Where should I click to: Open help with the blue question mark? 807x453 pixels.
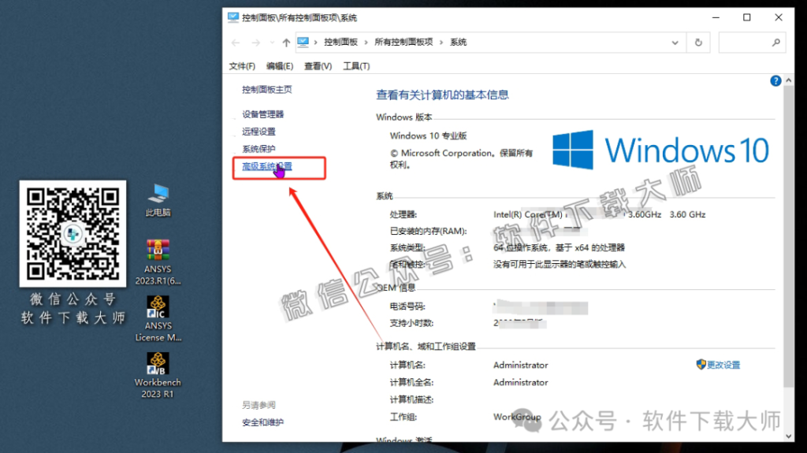point(775,81)
